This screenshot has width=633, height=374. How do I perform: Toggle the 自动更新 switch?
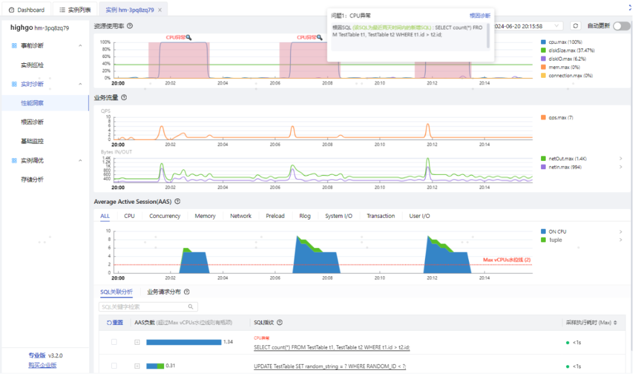click(x=621, y=26)
